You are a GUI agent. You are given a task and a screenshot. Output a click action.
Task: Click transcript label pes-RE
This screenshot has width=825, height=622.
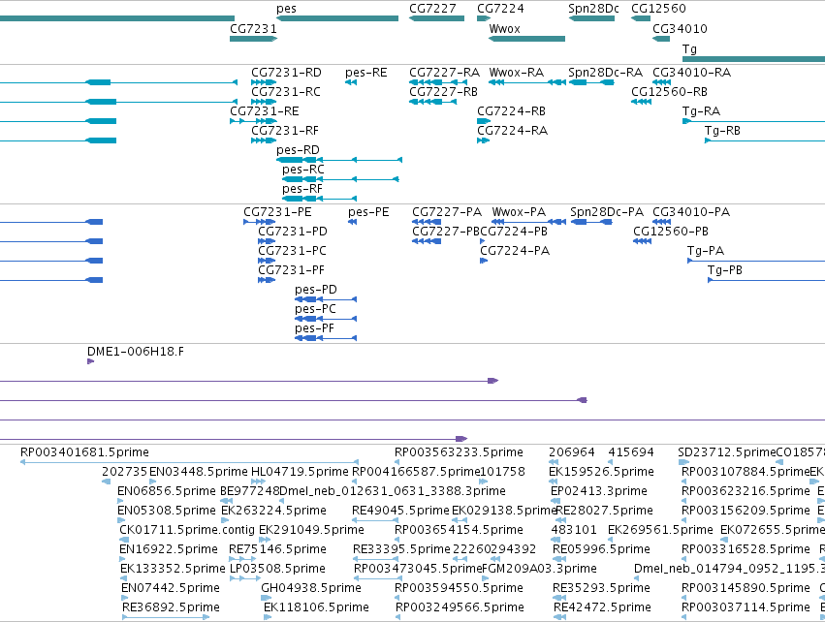(366, 73)
